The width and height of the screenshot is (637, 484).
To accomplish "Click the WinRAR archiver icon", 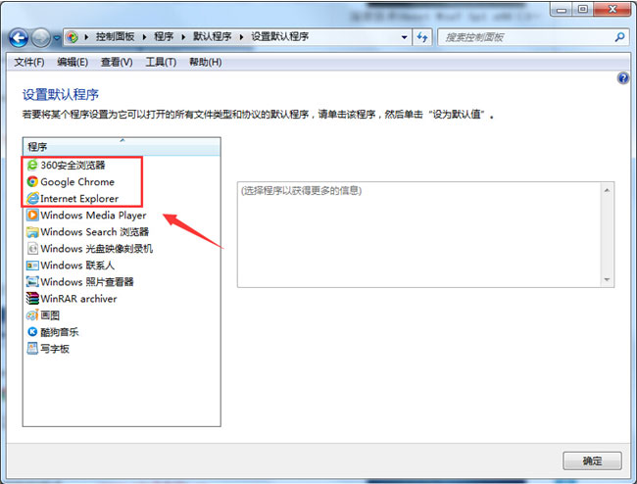I will (x=32, y=299).
